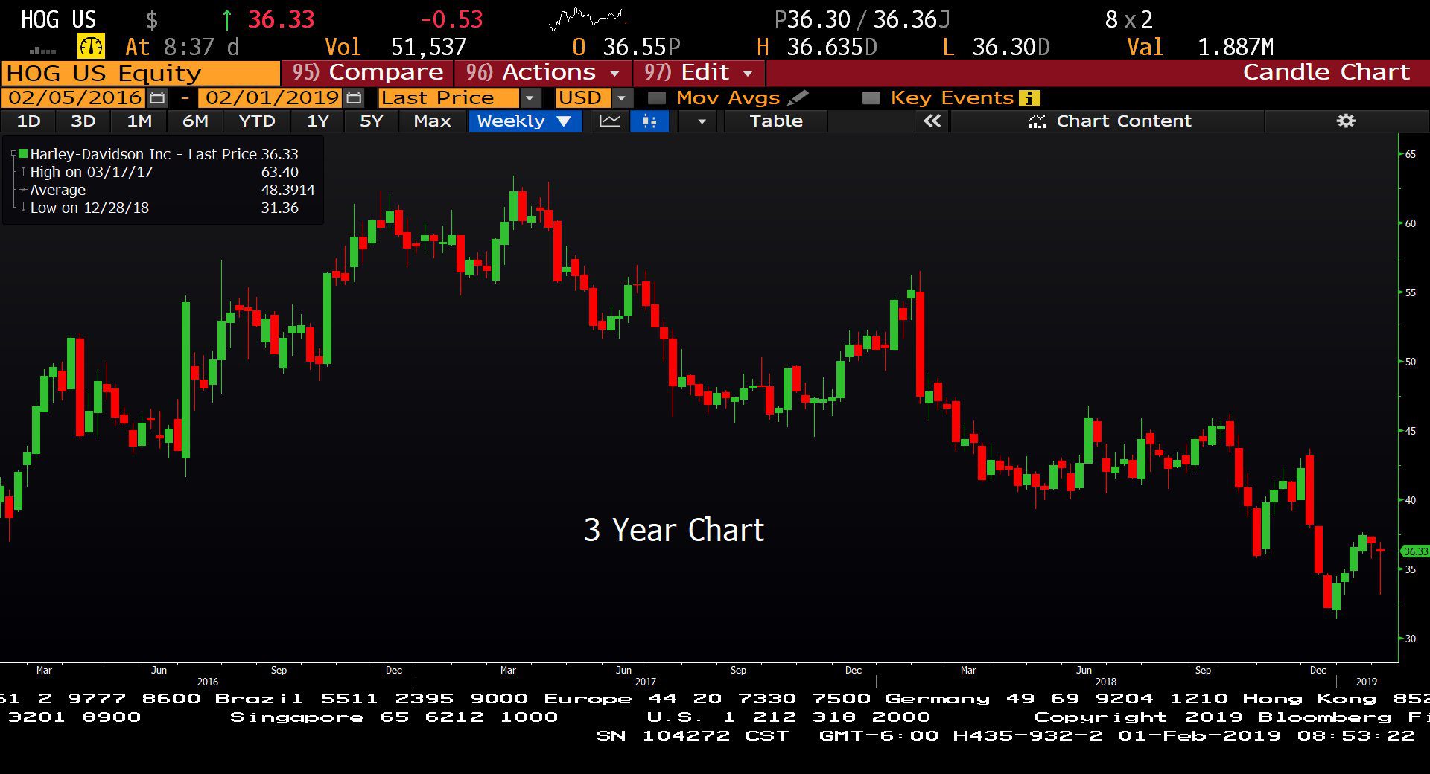Select the Max time range tab

433,121
